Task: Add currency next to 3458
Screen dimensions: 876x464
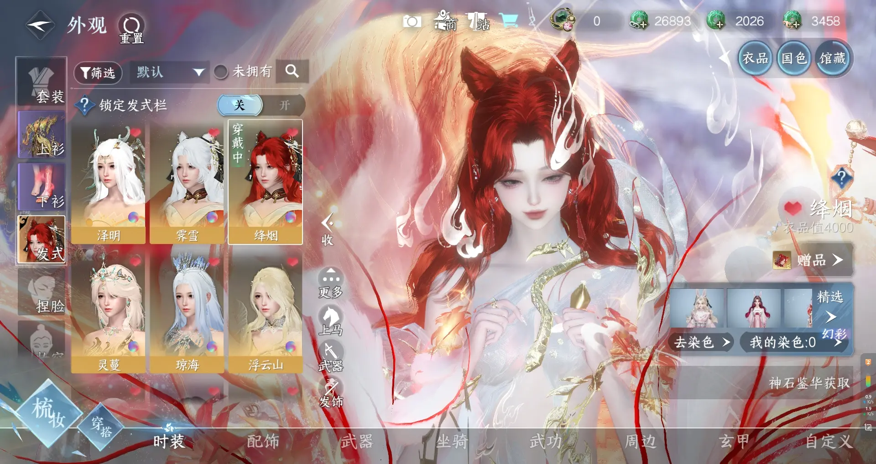Action: click(x=792, y=21)
